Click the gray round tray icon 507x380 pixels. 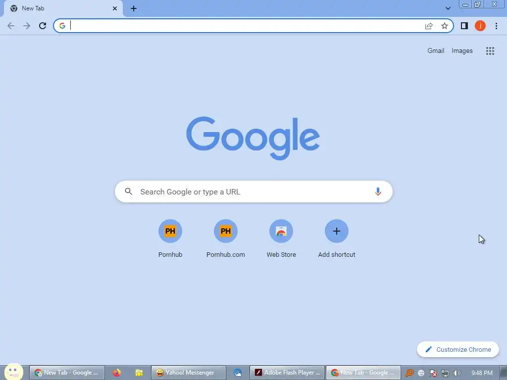click(x=421, y=373)
